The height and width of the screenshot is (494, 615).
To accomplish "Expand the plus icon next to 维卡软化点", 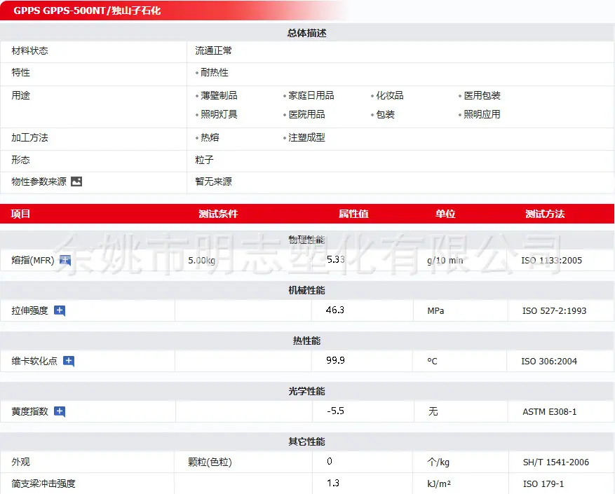I will [x=69, y=361].
